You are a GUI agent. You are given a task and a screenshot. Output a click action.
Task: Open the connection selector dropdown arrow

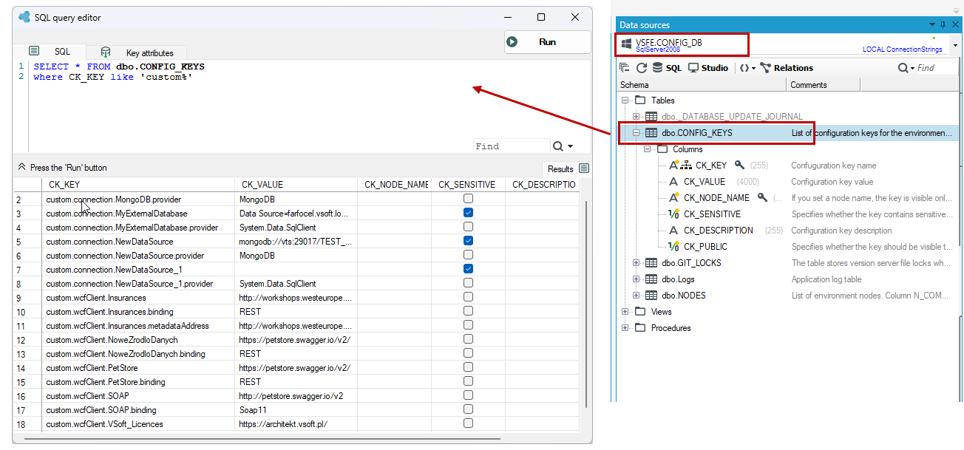point(955,45)
